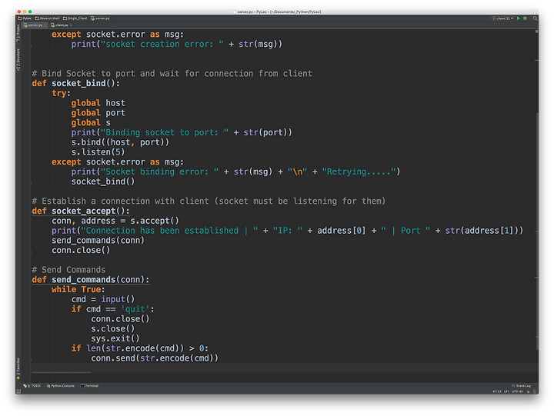Click the LF line separator in status bar
This screenshot has height=416, width=554.
click(506, 391)
